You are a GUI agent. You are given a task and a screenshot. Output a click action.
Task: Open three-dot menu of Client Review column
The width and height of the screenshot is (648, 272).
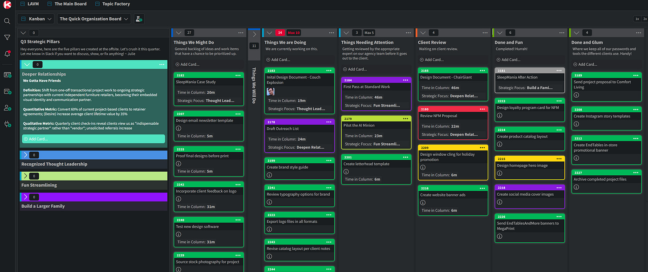point(483,33)
